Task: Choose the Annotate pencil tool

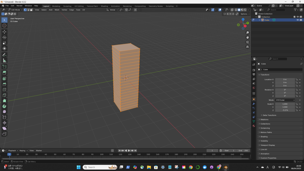Action: click(4, 55)
